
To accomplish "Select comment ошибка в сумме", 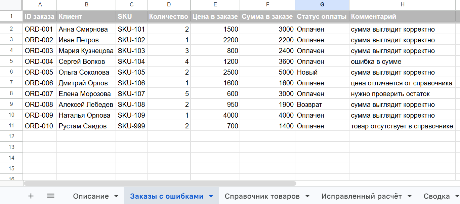I will click(x=403, y=62).
